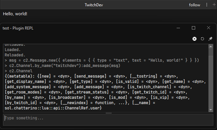Select the TwitchDev split header title
Viewport: 217px width, 130px height.
(94, 5)
